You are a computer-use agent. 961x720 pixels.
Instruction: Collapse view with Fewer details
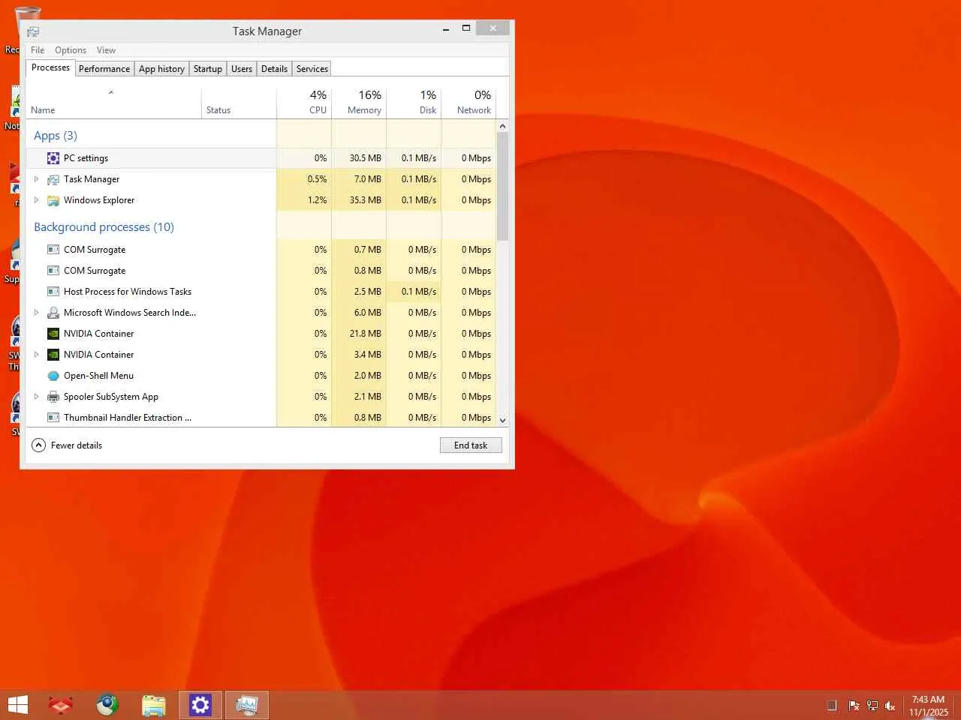pos(67,445)
